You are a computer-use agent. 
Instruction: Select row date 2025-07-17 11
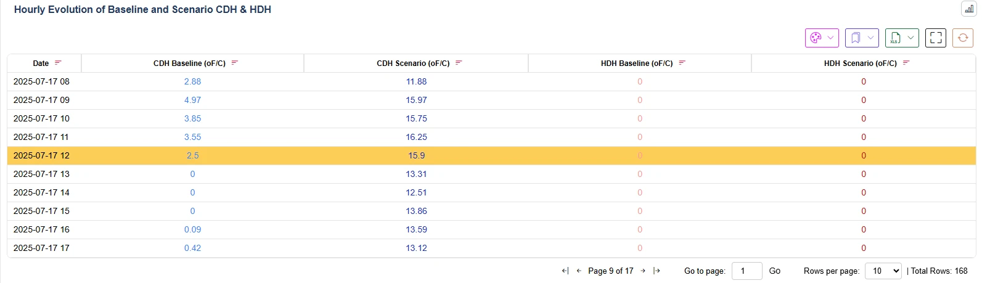(41, 137)
